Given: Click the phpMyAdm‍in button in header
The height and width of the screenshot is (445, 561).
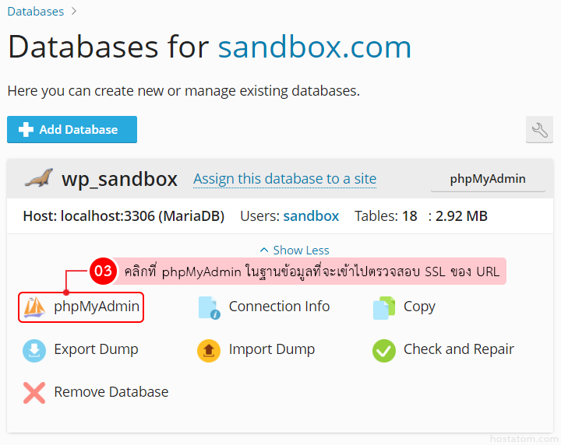Looking at the screenshot, I should pyautogui.click(x=488, y=179).
